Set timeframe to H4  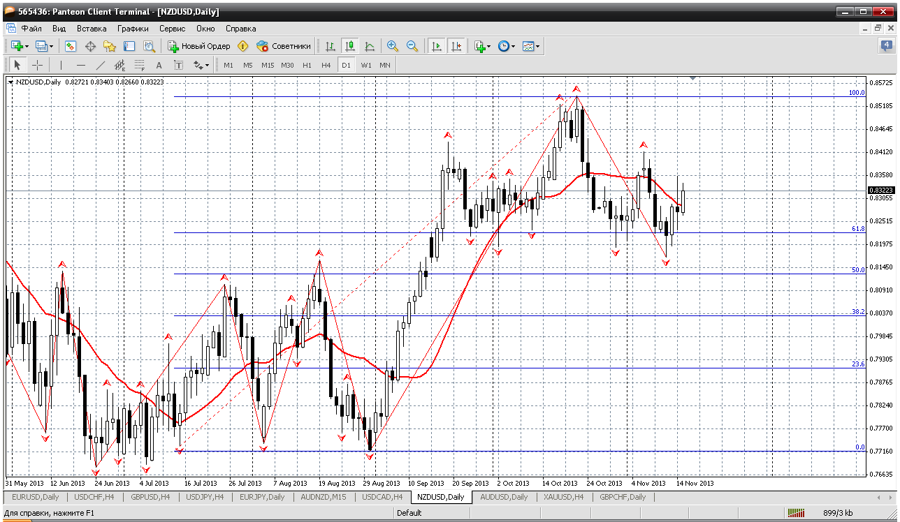tap(326, 65)
